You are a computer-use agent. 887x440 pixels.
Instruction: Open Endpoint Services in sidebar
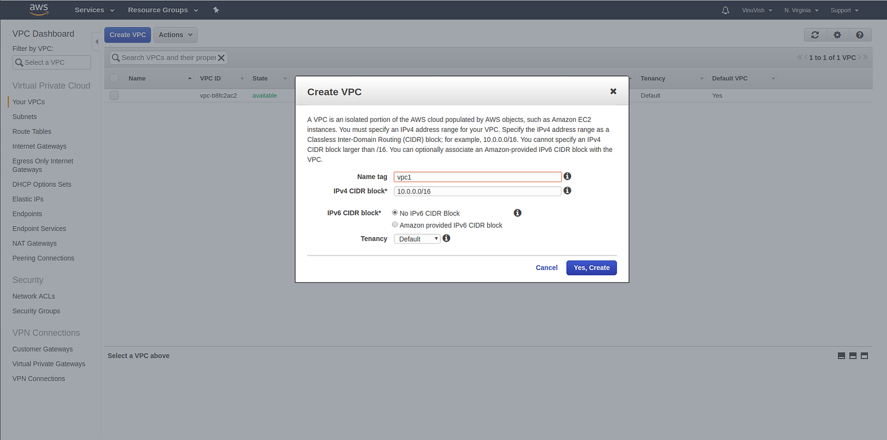[39, 229]
